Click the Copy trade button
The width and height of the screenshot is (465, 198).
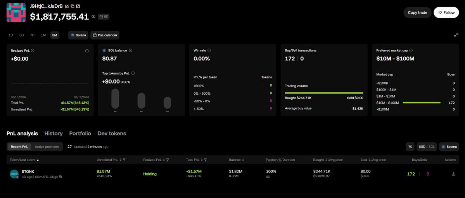point(417,12)
